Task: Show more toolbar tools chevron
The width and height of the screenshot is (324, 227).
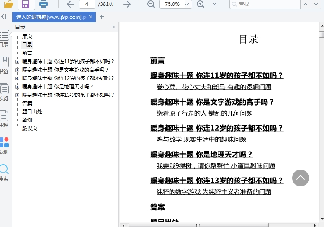Action: point(215,4)
